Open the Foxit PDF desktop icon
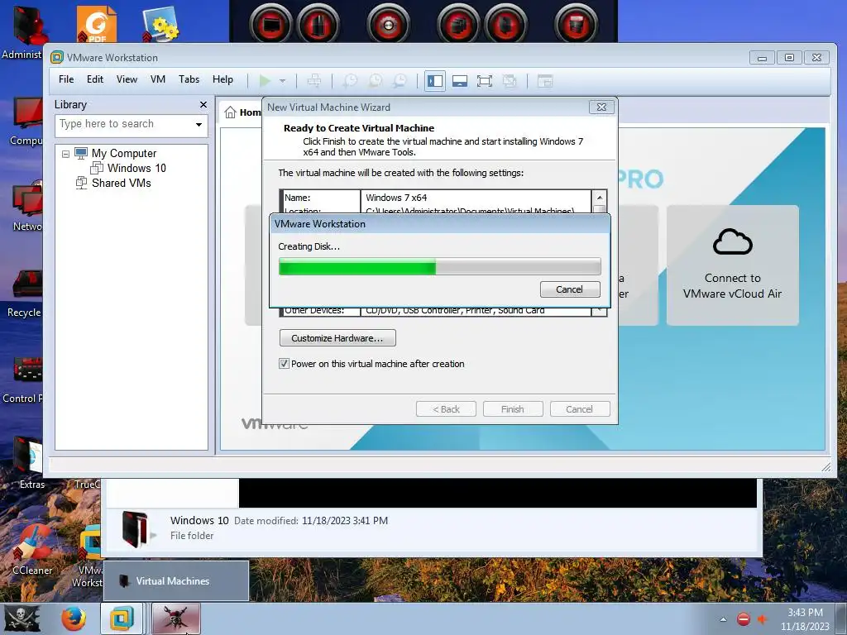Image resolution: width=847 pixels, height=635 pixels. [x=97, y=24]
